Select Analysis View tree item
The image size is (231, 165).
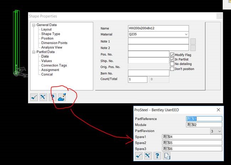point(52,47)
